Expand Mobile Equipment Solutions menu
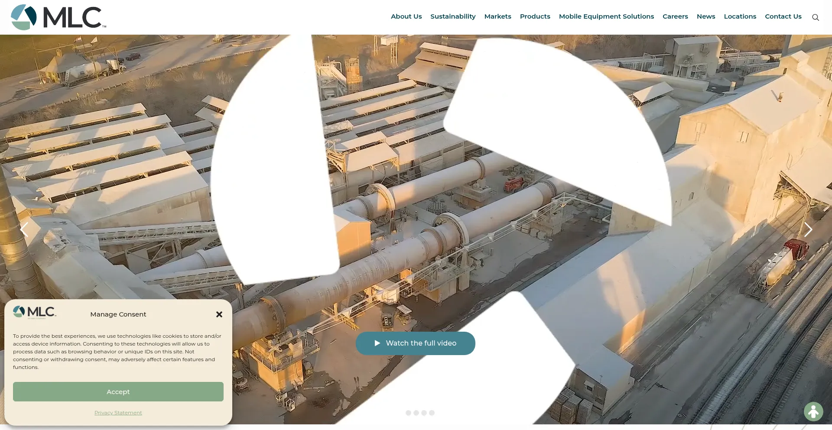The height and width of the screenshot is (430, 832). tap(606, 16)
